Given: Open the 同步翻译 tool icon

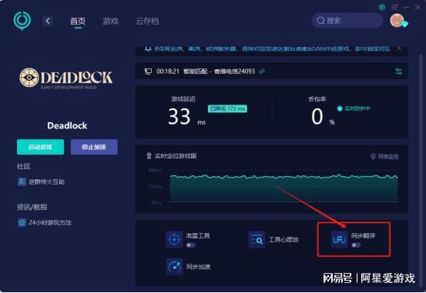Looking at the screenshot, I should tap(340, 240).
